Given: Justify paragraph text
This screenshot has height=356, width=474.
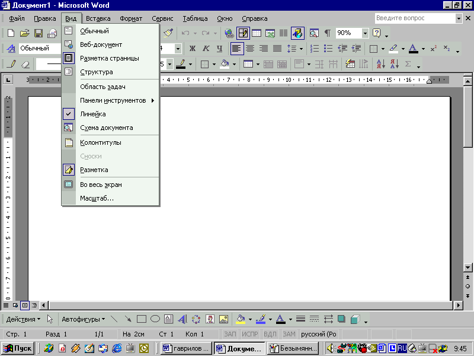Looking at the screenshot, I should [x=277, y=49].
